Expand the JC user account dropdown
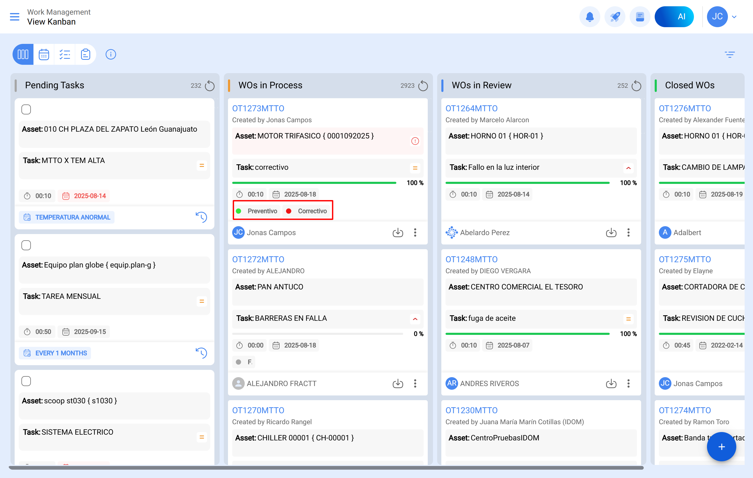 coord(734,17)
